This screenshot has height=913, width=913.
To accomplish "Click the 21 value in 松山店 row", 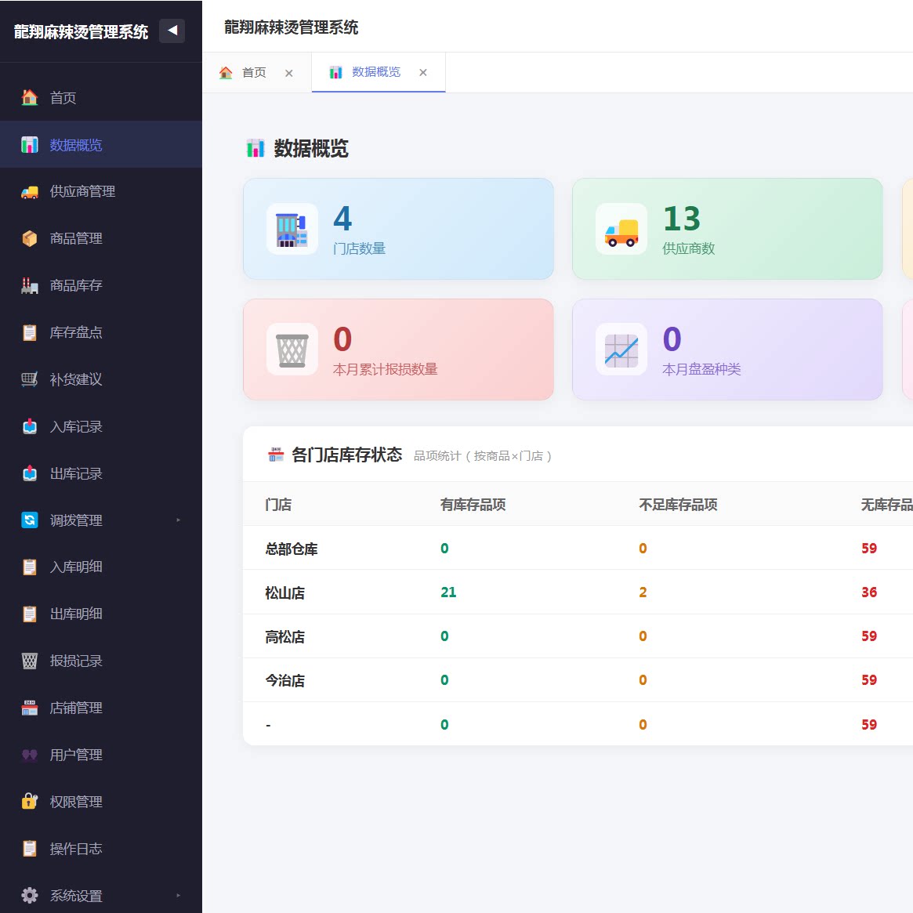I will [448, 592].
